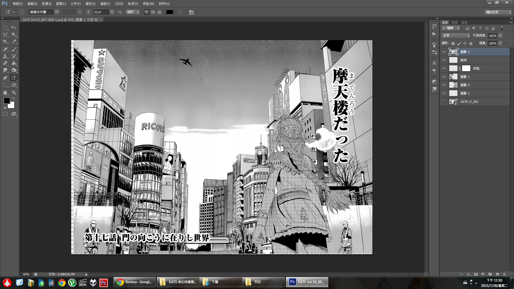Open the background color picker
The height and width of the screenshot is (289, 514).
coord(12,106)
